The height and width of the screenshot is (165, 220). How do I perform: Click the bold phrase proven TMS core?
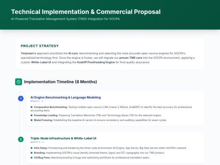(x=131, y=58)
